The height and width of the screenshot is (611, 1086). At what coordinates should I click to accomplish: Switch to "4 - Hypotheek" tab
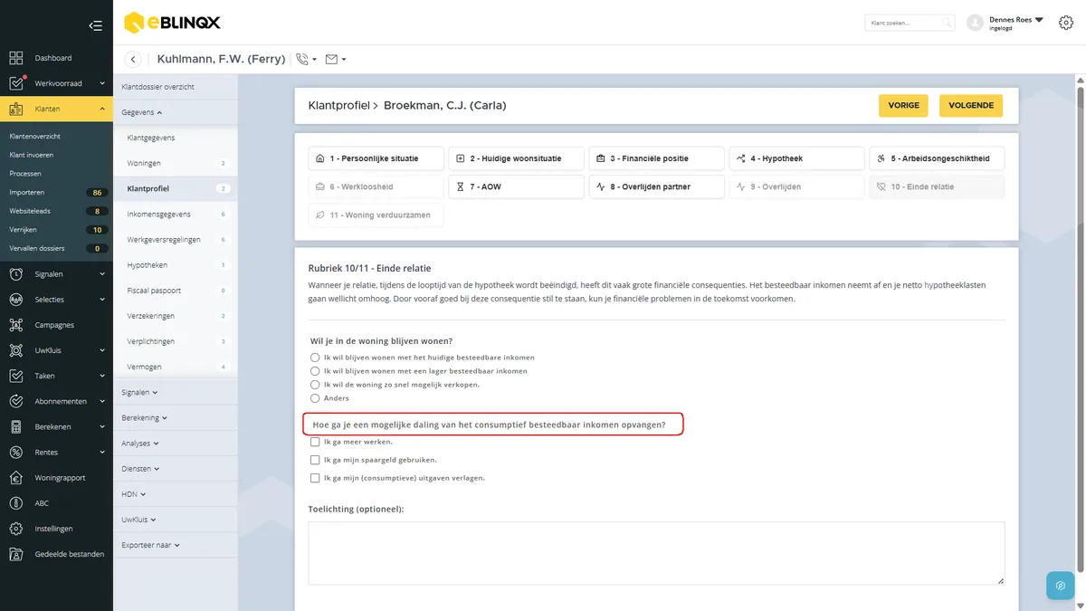click(797, 158)
